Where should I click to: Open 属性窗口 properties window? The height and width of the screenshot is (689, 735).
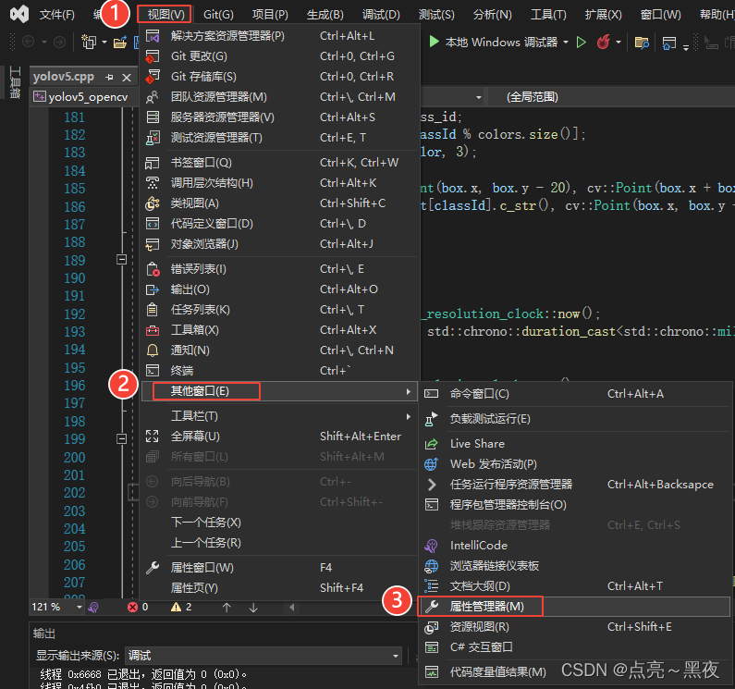tap(279, 568)
